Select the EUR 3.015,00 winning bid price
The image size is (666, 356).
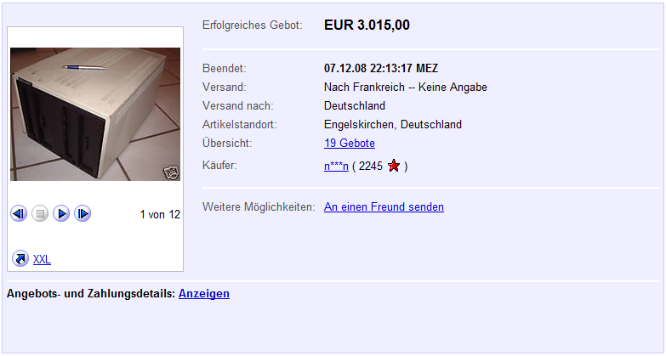(367, 25)
